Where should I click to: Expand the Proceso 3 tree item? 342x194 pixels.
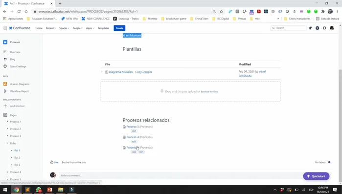pos(7,136)
